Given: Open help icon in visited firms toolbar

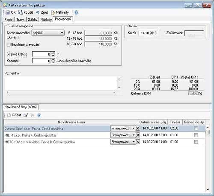Looking at the screenshot, I should pos(39,115).
